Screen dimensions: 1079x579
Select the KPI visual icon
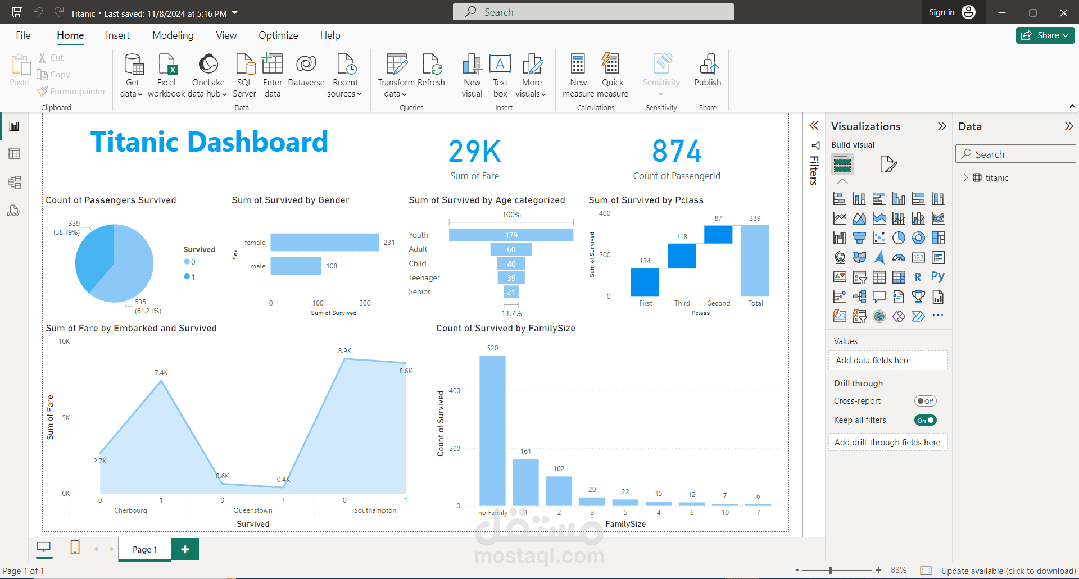[x=840, y=277]
